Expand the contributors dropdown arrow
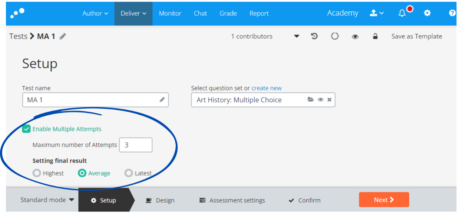The width and height of the screenshot is (459, 214). (297, 36)
